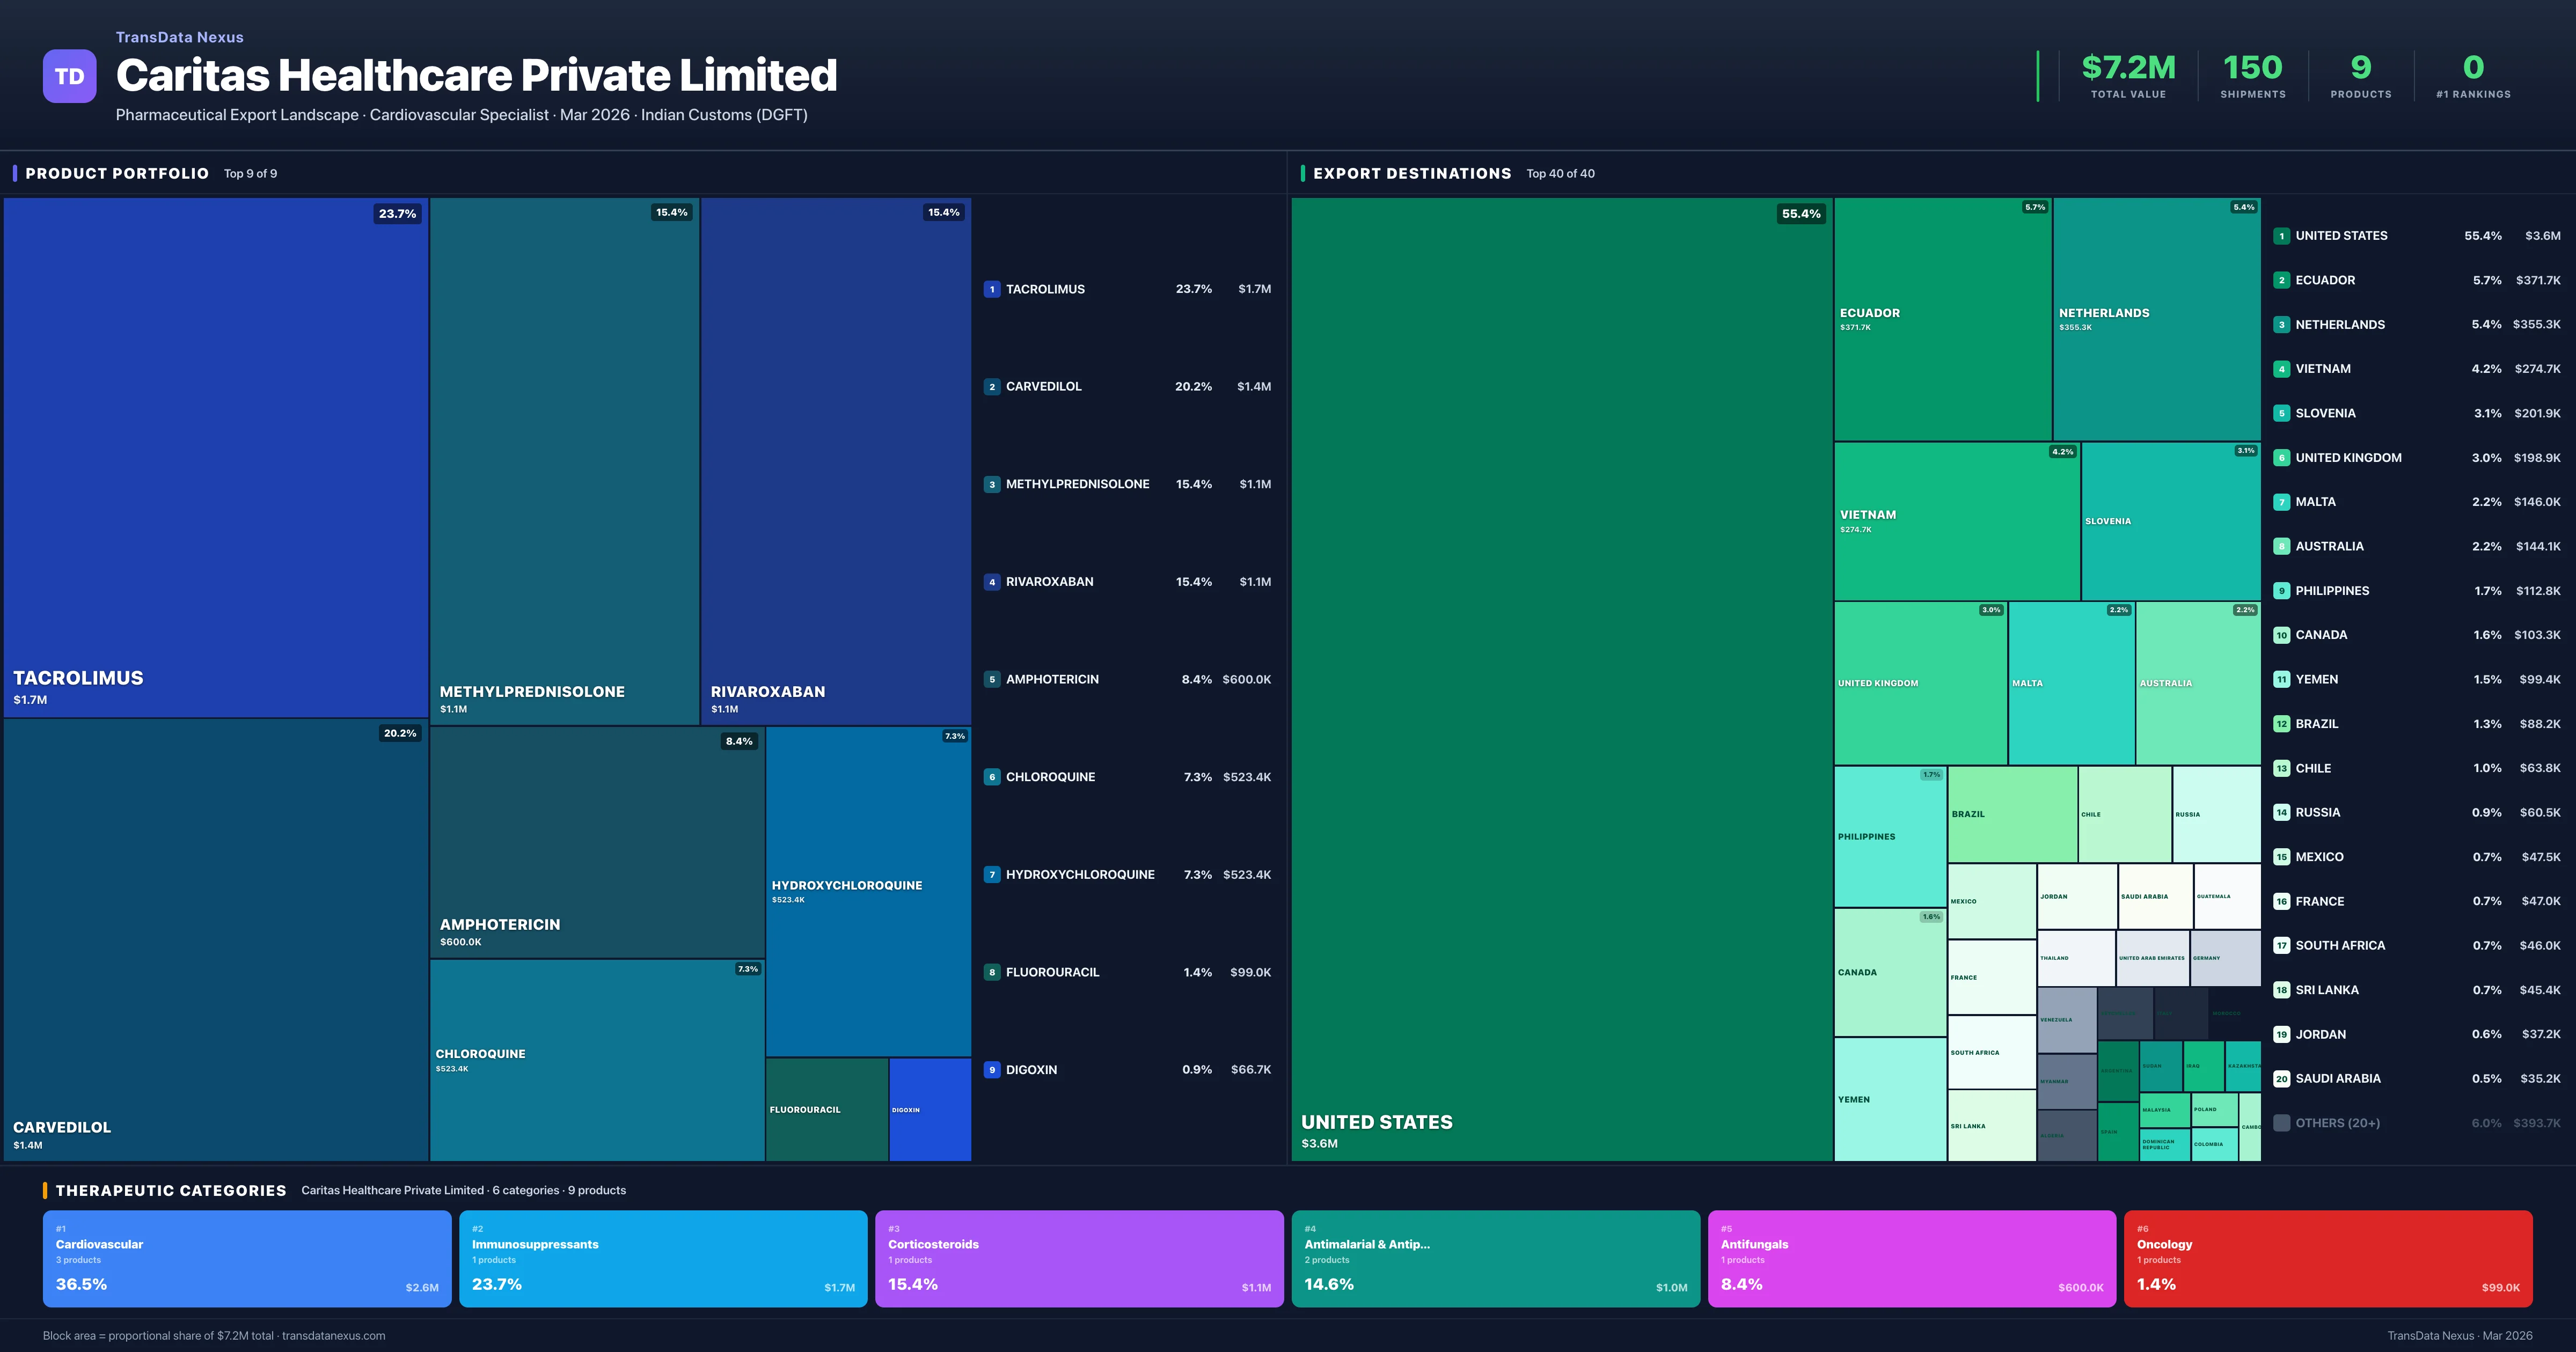
Task: Select the Fluorouracil treemap tile
Action: (826, 1110)
